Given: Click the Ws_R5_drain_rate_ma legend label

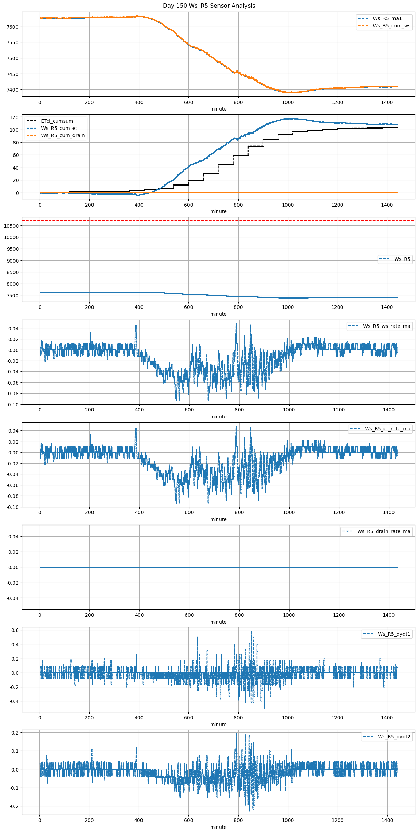Looking at the screenshot, I should (x=384, y=531).
